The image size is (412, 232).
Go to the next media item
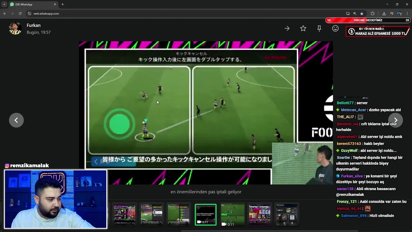click(396, 120)
